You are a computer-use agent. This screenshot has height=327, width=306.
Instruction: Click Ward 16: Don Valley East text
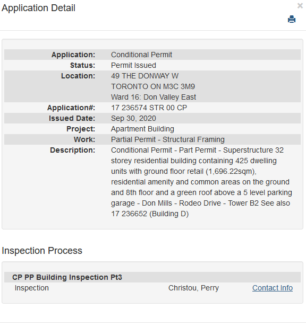[154, 97]
